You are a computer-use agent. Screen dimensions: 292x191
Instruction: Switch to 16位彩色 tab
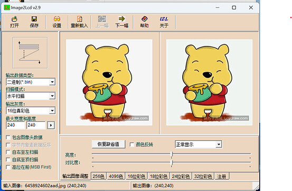click(x=136, y=176)
